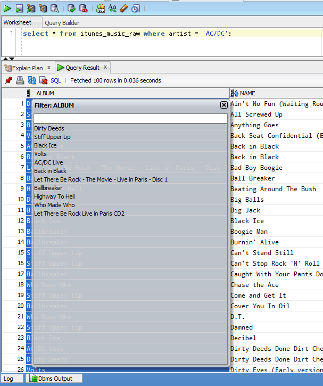This screenshot has width=323, height=386.
Task: Choose Volts in the filter list
Action: (x=40, y=154)
